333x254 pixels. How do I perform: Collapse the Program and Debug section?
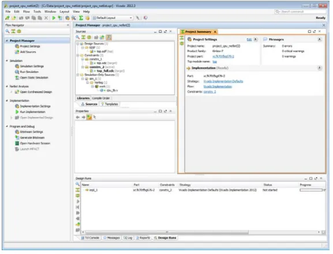point(7,126)
